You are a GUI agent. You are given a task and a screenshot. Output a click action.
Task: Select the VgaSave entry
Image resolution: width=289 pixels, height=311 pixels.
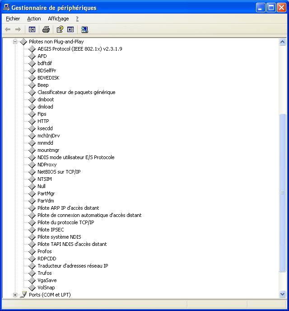[x=47, y=280]
